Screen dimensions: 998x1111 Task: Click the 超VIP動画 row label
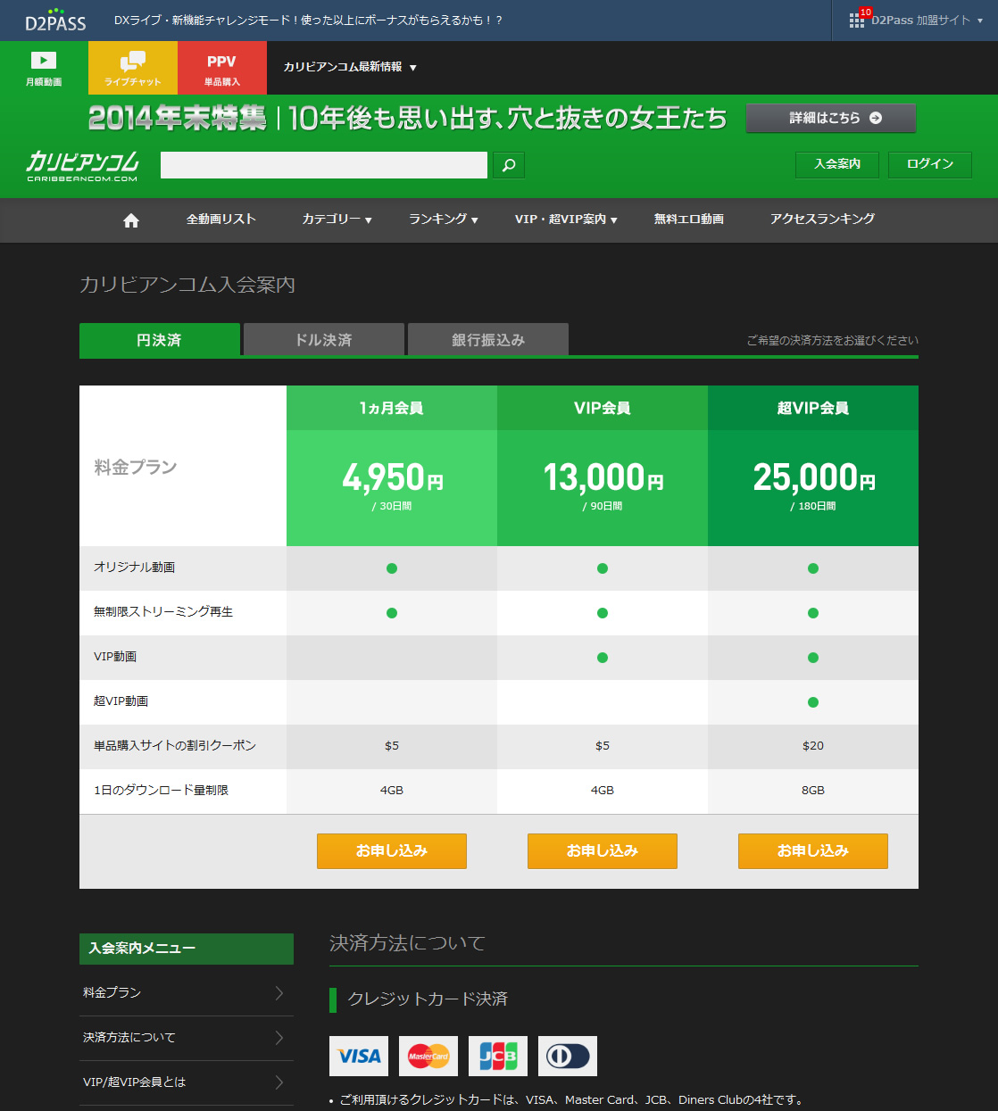[121, 701]
